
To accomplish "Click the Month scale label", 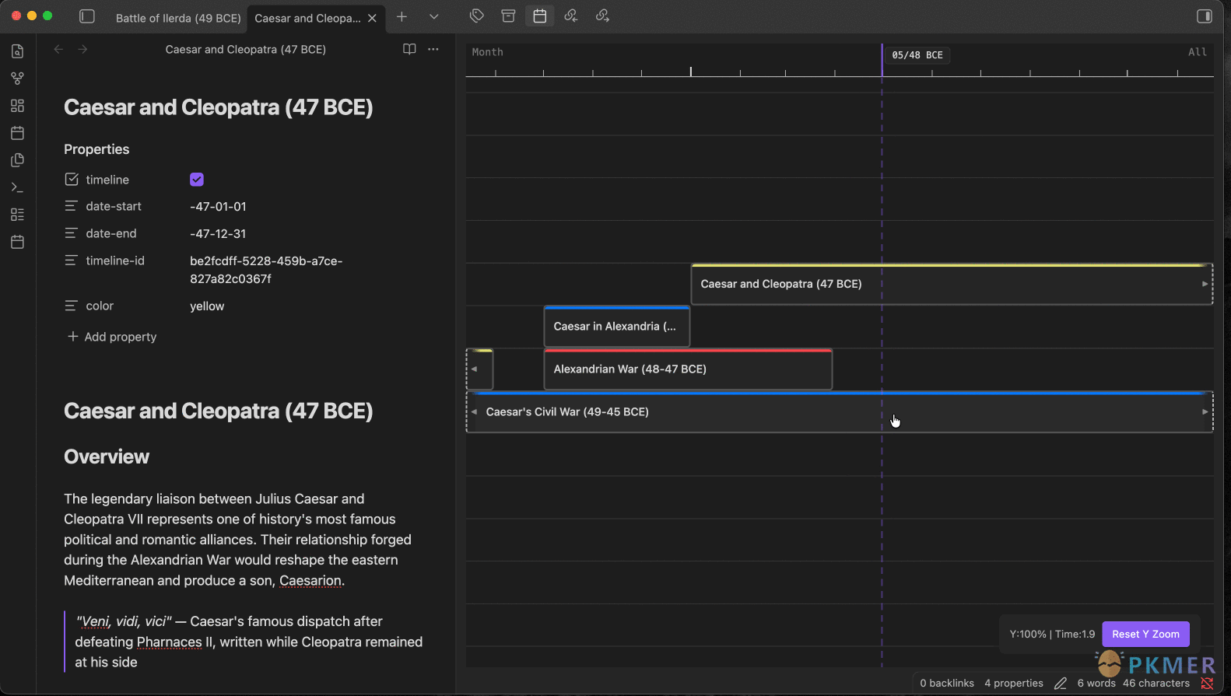I will (x=487, y=52).
